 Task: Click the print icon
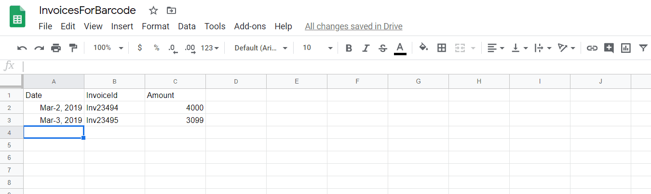(56, 48)
